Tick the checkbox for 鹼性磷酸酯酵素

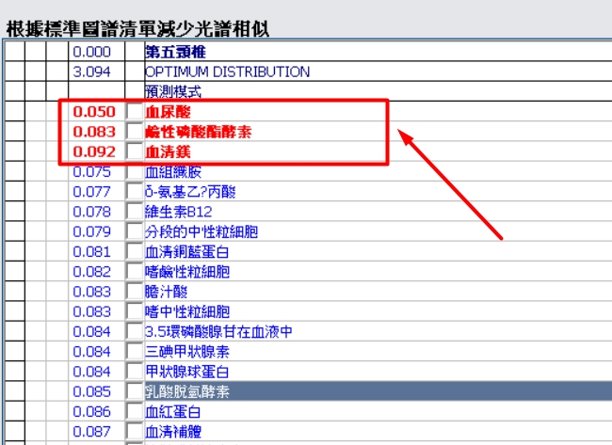[135, 132]
